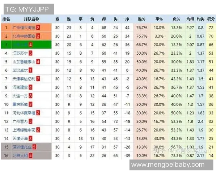Click the red badge next to 北京中赫国安
Screen dimensions: 217x174
click(x=38, y=36)
